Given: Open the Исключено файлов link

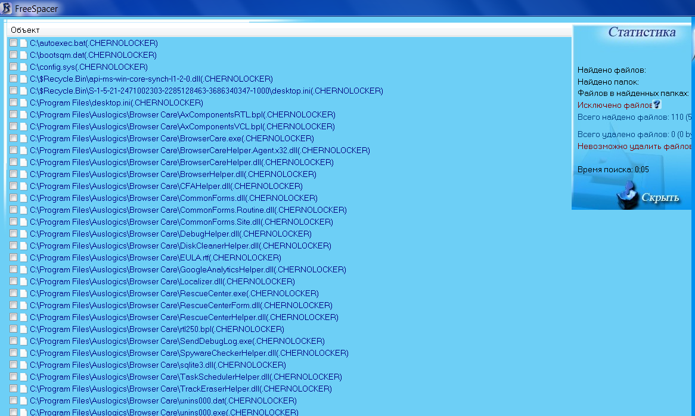Looking at the screenshot, I should click(x=615, y=105).
